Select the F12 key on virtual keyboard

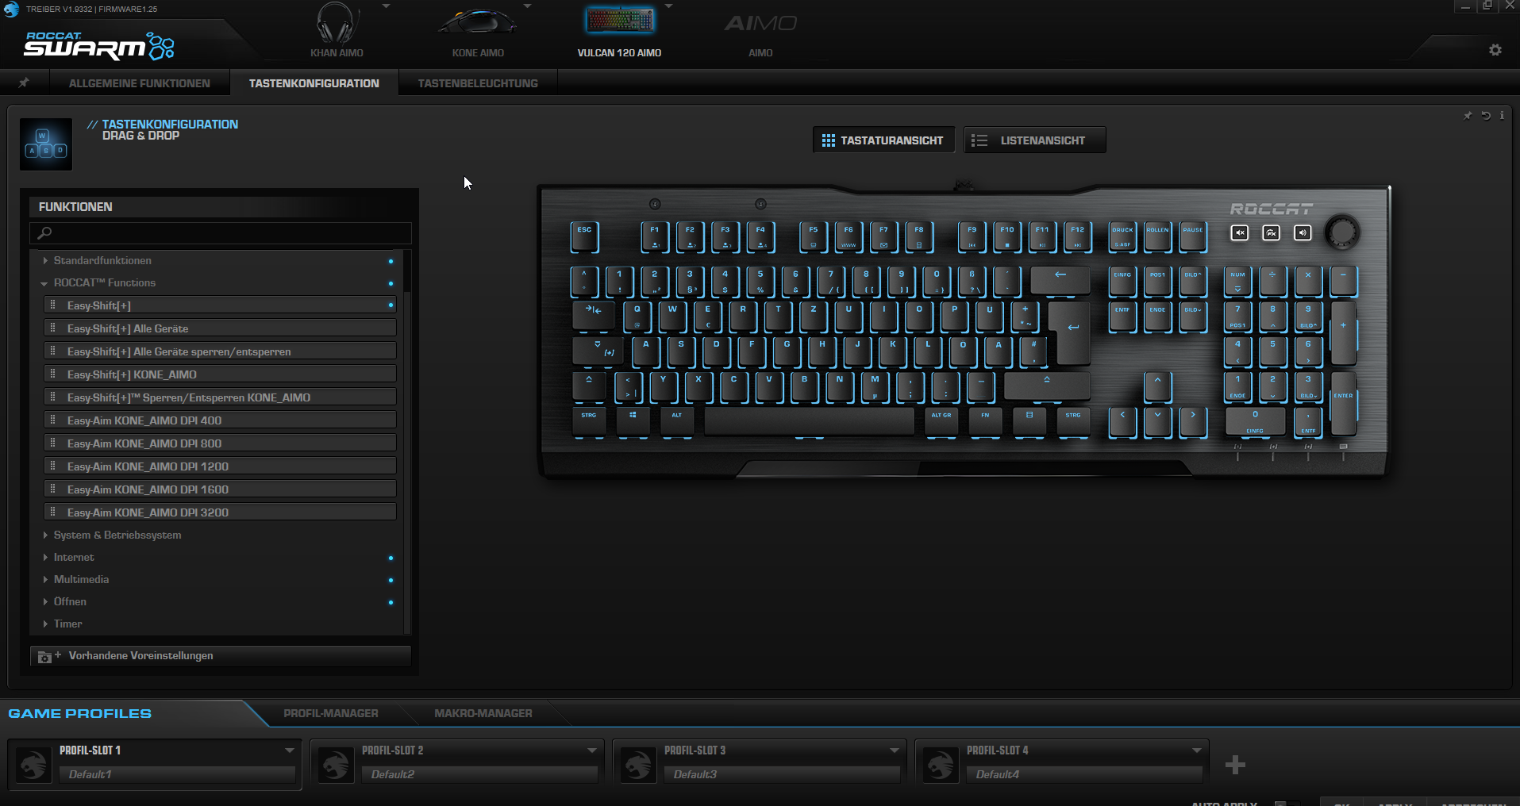(x=1077, y=236)
